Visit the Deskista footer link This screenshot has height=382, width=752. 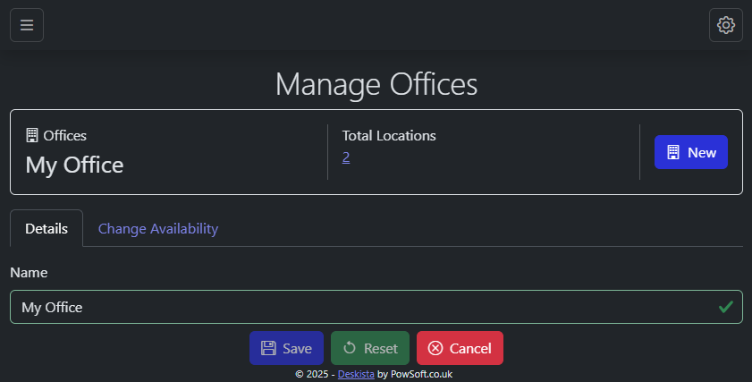pyautogui.click(x=356, y=374)
